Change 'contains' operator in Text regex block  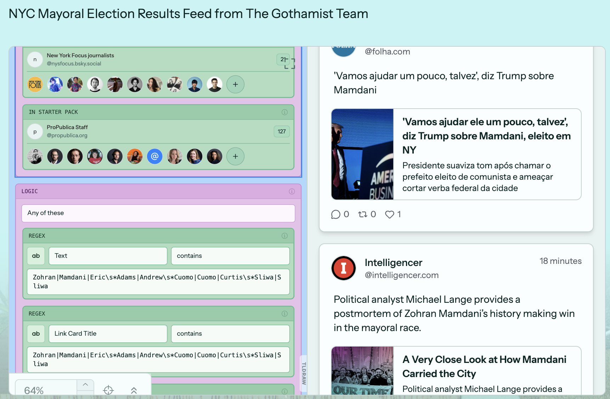click(x=230, y=256)
